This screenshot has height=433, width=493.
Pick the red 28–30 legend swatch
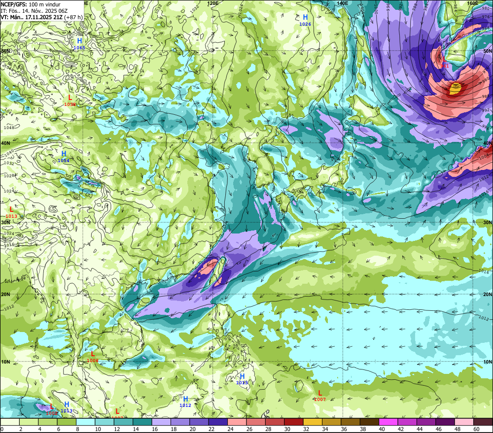click(x=275, y=422)
